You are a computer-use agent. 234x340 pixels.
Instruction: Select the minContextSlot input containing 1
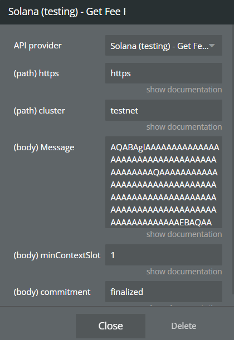[x=164, y=255]
